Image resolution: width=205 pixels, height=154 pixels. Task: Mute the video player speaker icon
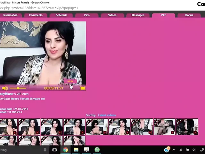pos(5,88)
